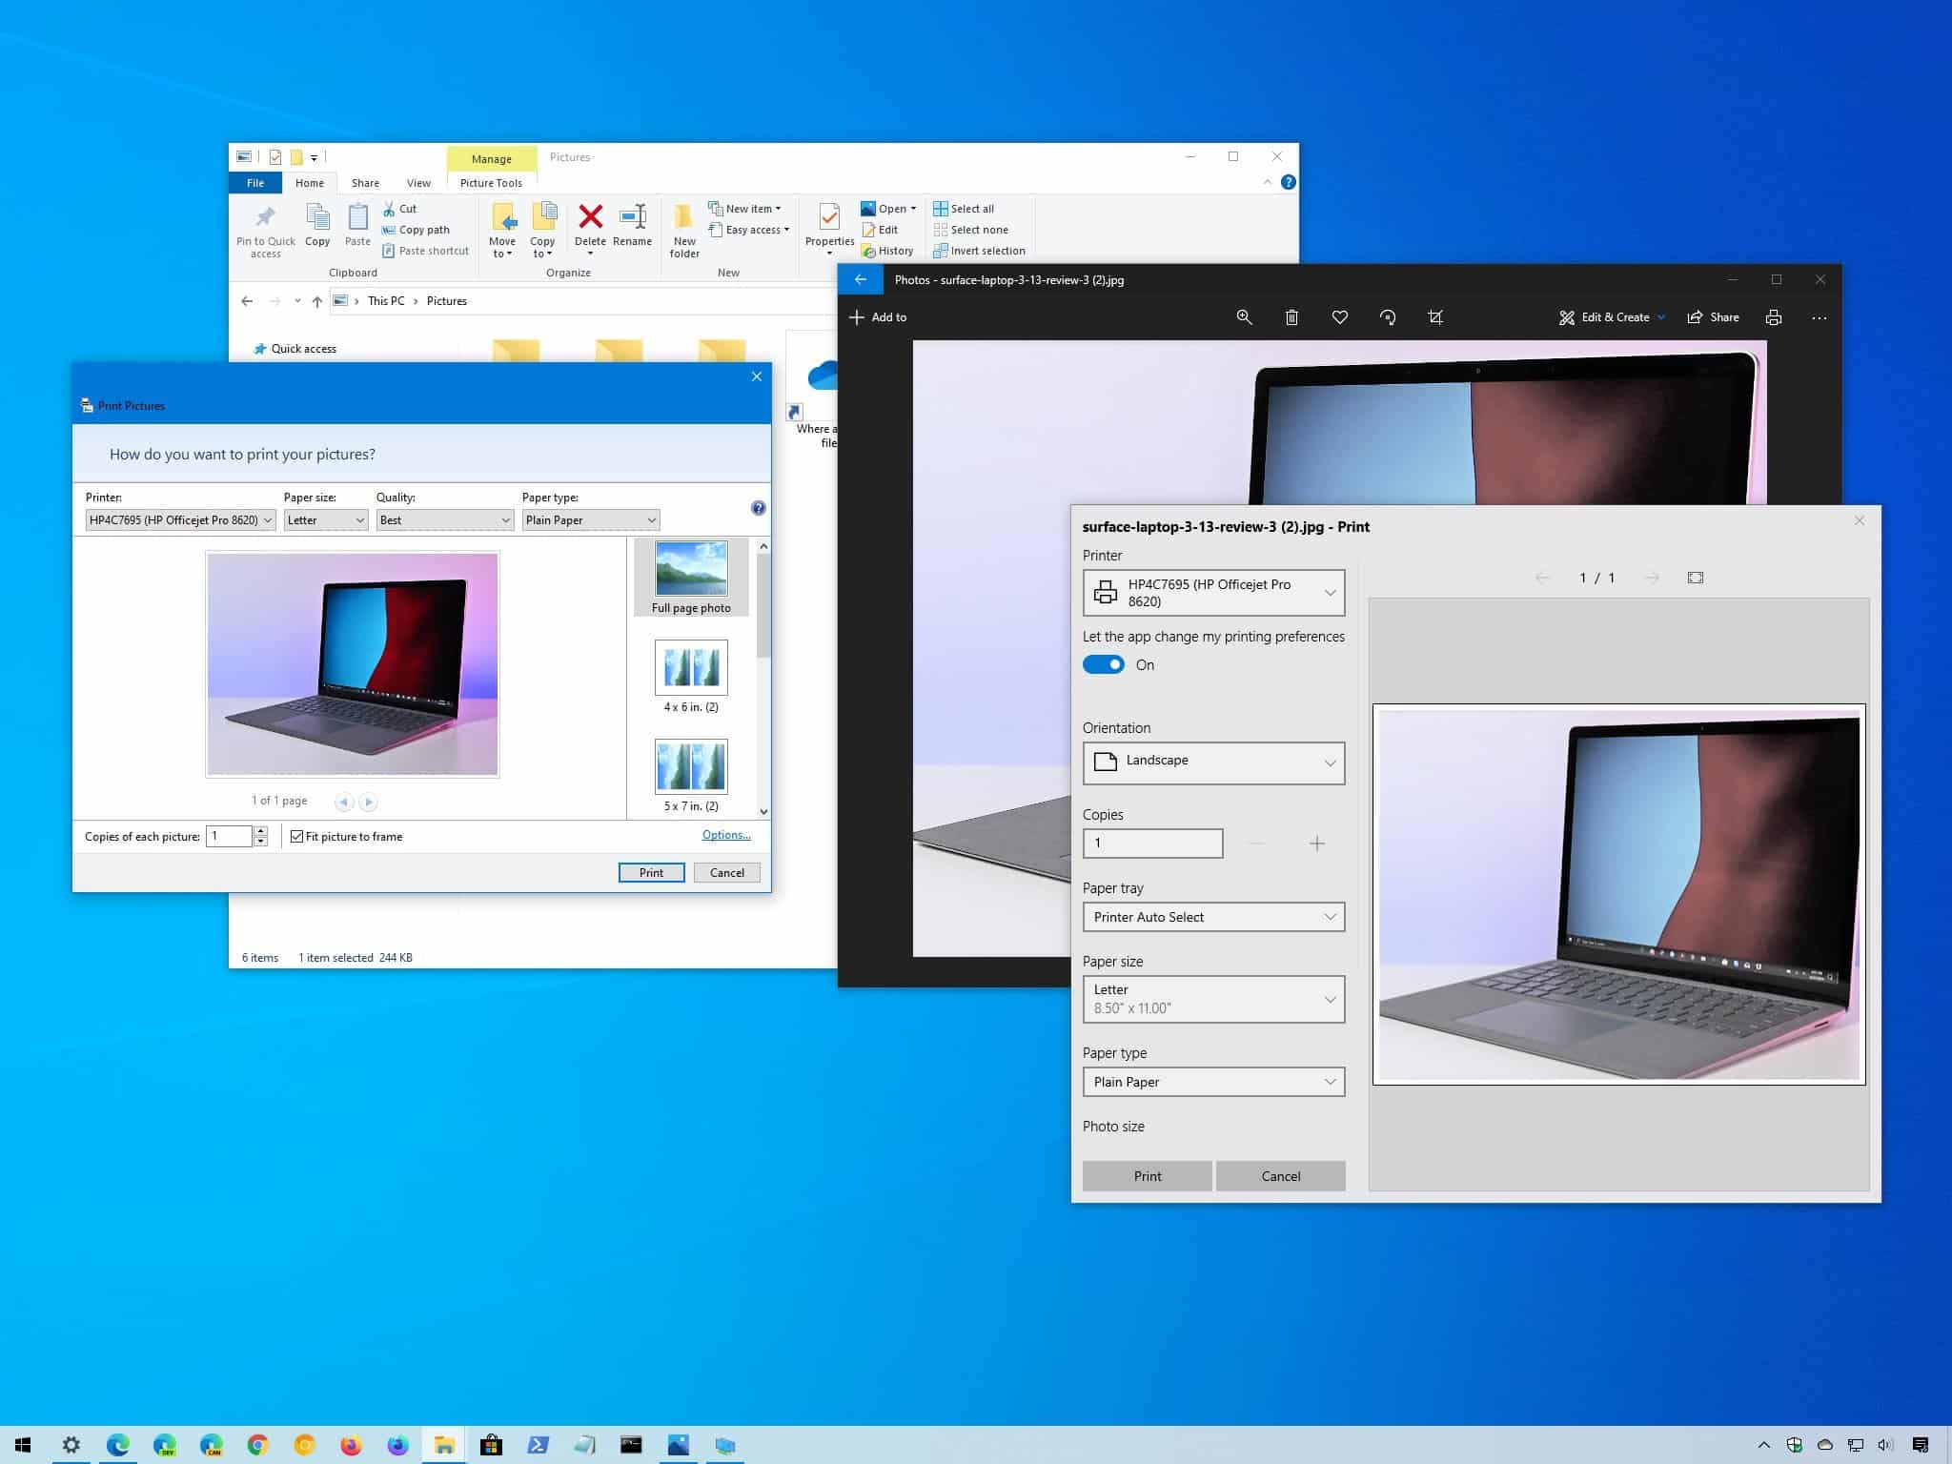Open printer Options link in Print Pictures
1952x1464 pixels.
pyautogui.click(x=726, y=835)
